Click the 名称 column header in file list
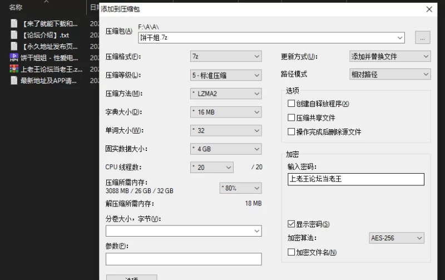 (16, 7)
